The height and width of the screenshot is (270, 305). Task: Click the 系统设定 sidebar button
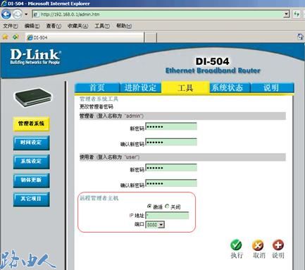click(31, 161)
